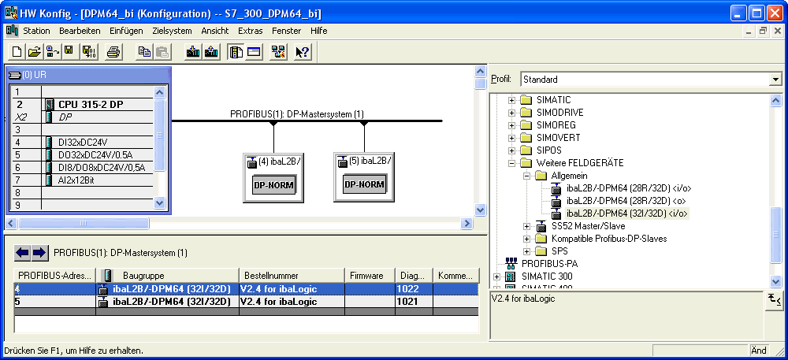Click the Firmware column header
Viewport: 788px width, 360px height.
[370, 276]
